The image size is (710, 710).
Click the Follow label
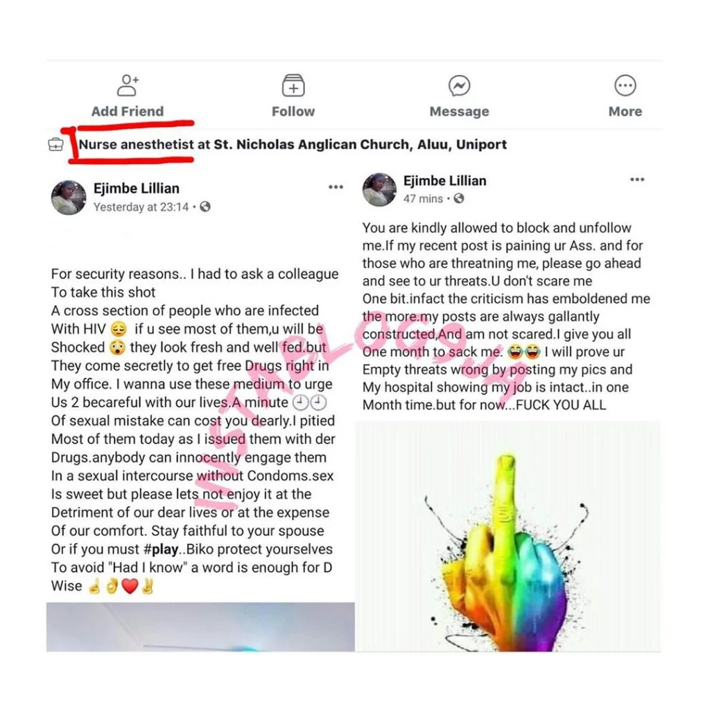[293, 112]
